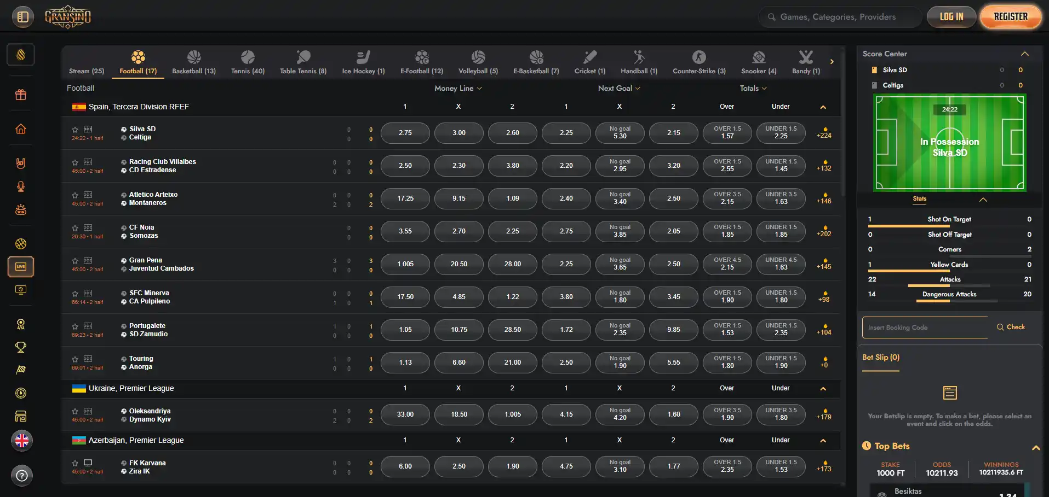Click the LOG IN button
The height and width of the screenshot is (497, 1049).
[x=951, y=17]
